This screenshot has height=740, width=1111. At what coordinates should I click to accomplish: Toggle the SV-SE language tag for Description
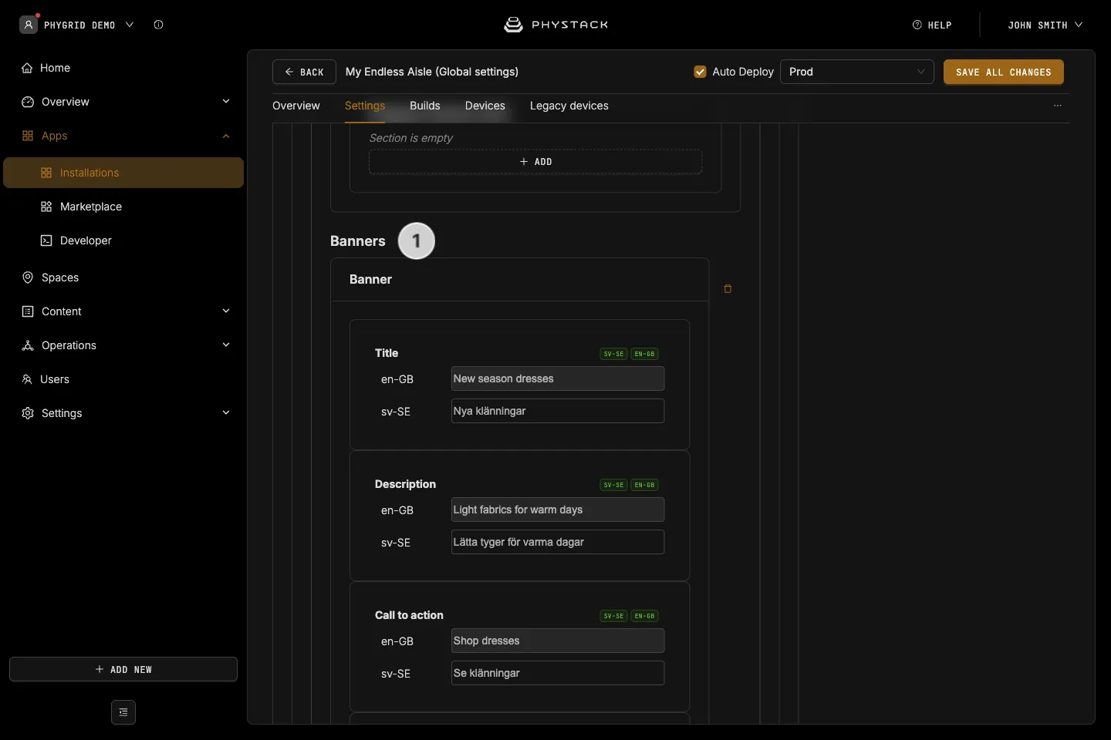point(613,485)
